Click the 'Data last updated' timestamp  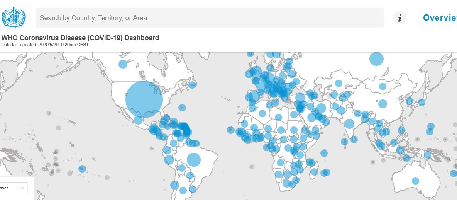tap(45, 45)
